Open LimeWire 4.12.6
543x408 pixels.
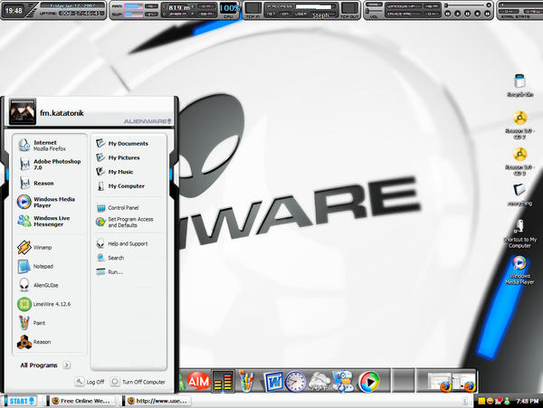coord(44,304)
